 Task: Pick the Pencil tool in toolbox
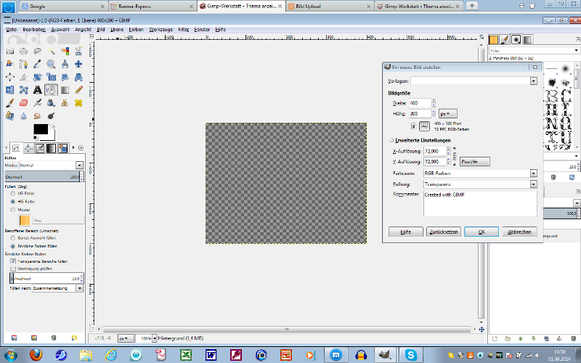click(77, 89)
